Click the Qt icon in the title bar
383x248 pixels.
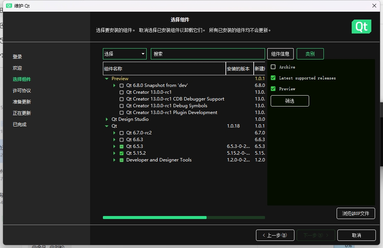(x=9, y=6)
